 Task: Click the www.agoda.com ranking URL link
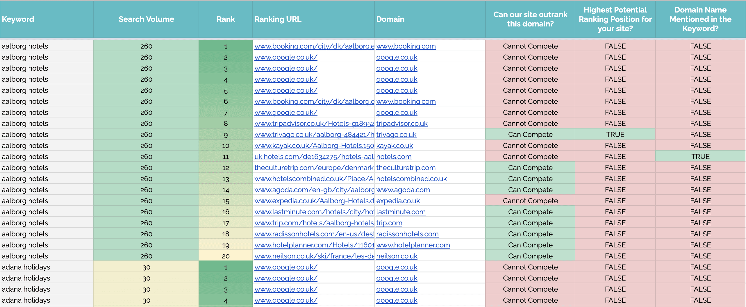click(x=314, y=190)
